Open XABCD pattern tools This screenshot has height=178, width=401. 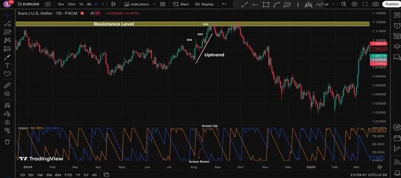pos(7,40)
